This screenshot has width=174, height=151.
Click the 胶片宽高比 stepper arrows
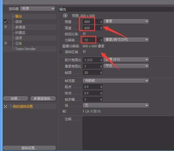[101, 60]
